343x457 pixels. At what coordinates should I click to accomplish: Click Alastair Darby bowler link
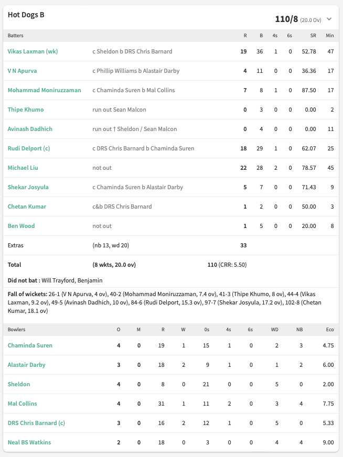pyautogui.click(x=27, y=365)
